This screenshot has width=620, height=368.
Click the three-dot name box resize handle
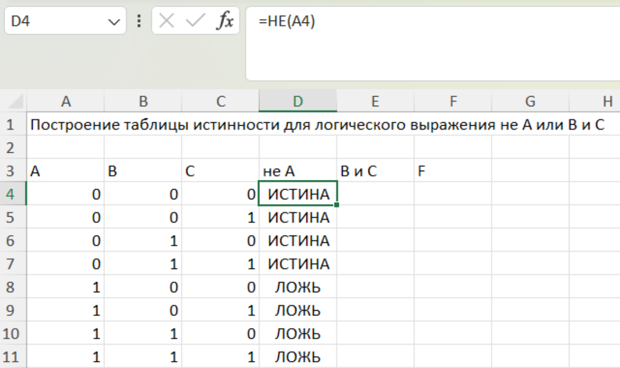pos(138,21)
